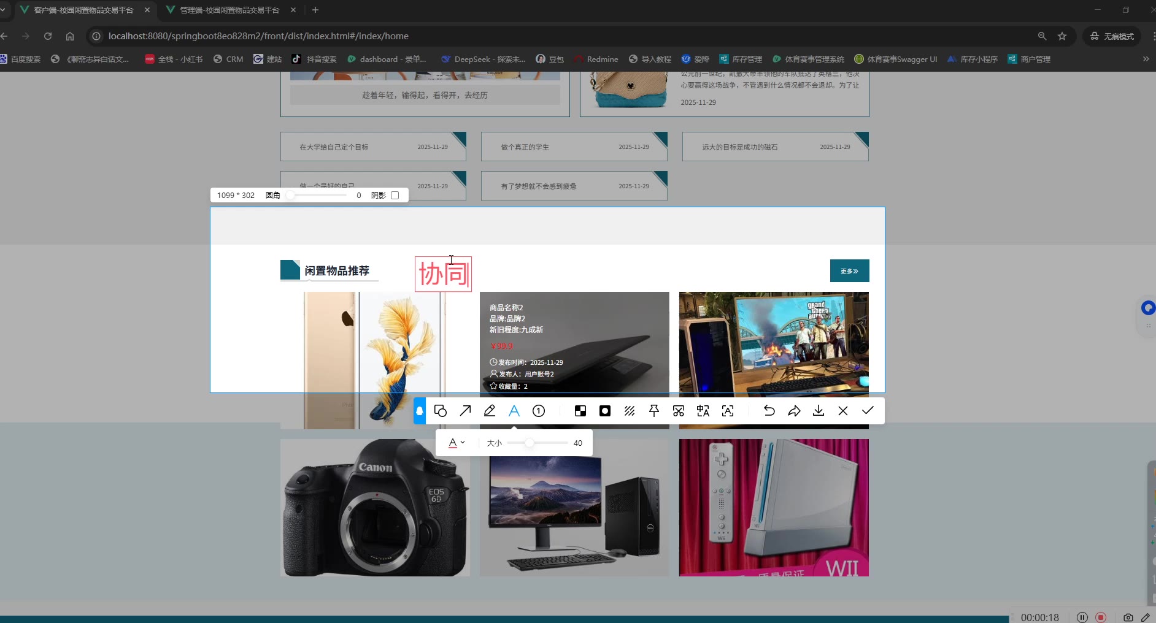The height and width of the screenshot is (623, 1156).
Task: Select the text annotation tool
Action: click(x=514, y=411)
